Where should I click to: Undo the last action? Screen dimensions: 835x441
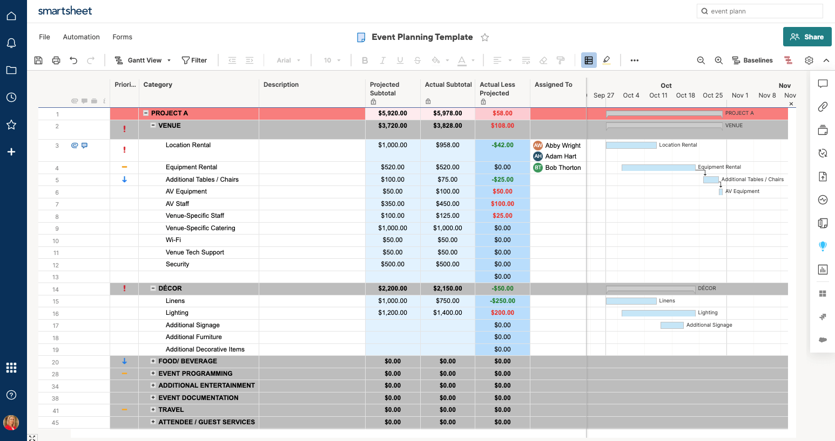(73, 60)
